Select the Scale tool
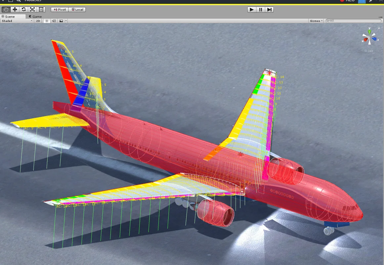This screenshot has width=384, height=265. click(32, 10)
